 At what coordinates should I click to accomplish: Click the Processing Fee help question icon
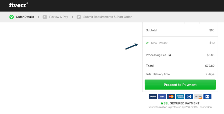pyautogui.click(x=170, y=55)
